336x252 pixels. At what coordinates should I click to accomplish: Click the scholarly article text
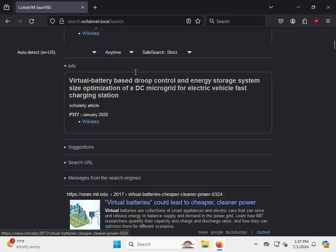[84, 105]
